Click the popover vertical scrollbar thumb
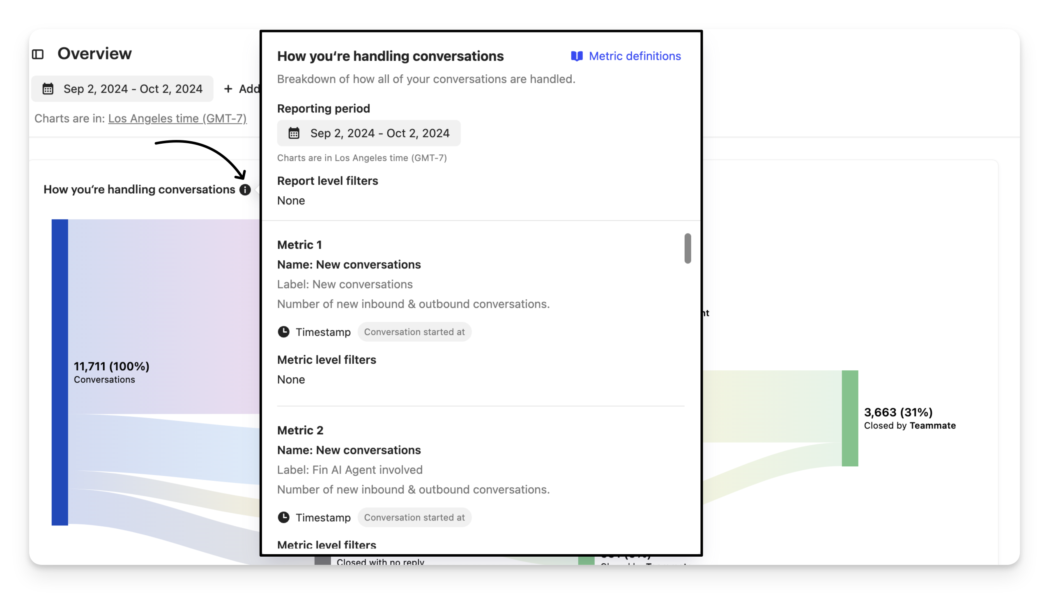The height and width of the screenshot is (594, 1049). [x=688, y=248]
